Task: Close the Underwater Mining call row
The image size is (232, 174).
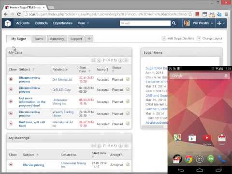Action: pyautogui.click(x=11, y=101)
